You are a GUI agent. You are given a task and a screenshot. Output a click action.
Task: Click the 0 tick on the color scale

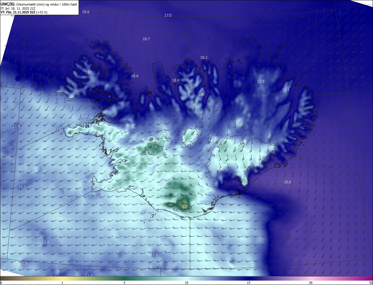[1, 283]
